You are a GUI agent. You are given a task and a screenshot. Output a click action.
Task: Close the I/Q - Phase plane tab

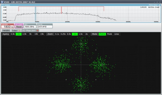point(38,31)
